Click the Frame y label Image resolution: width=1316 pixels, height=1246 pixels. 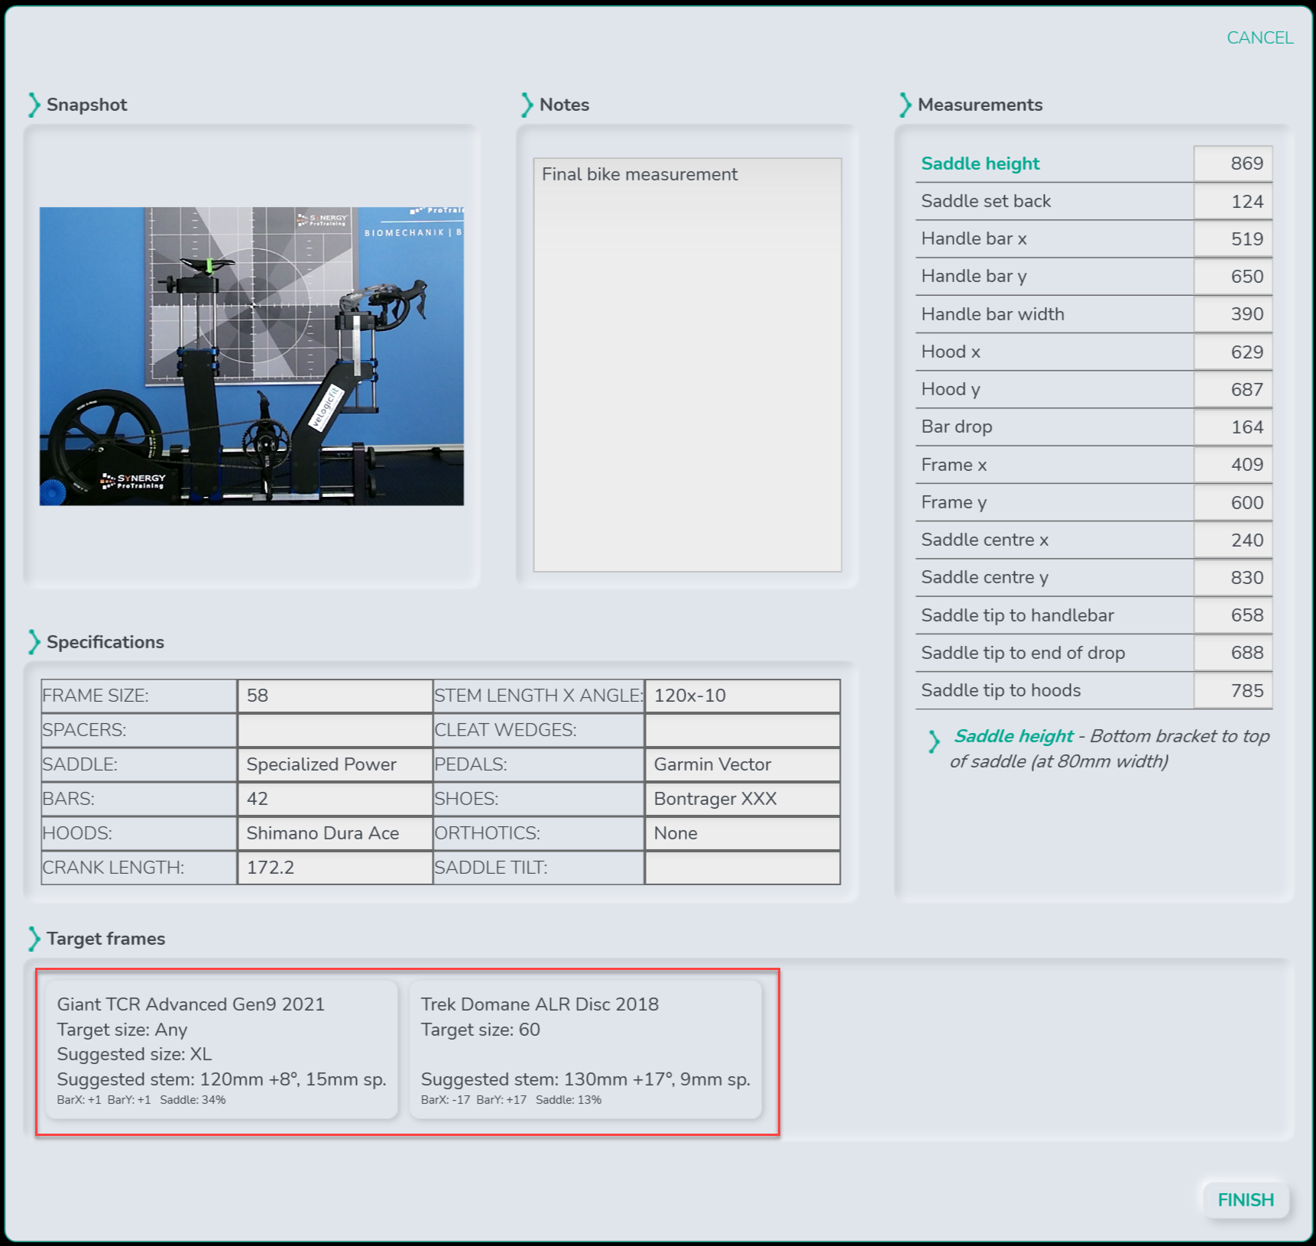click(954, 502)
